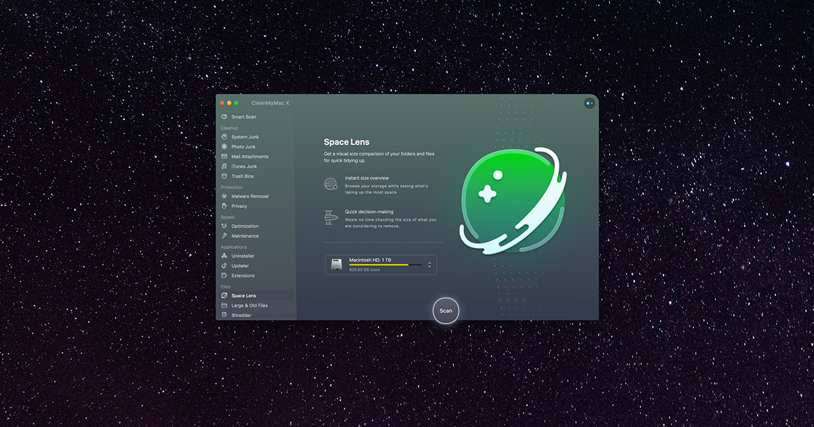Viewport: 814px width, 427px height.
Task: Click the Cleanup section header
Action: click(x=229, y=127)
